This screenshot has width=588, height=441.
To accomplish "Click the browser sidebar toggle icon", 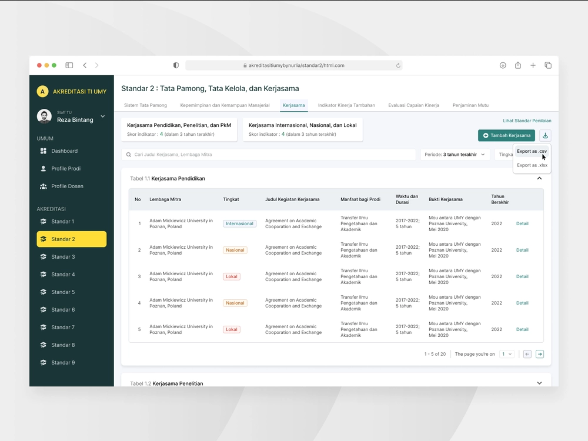I will tap(69, 65).
